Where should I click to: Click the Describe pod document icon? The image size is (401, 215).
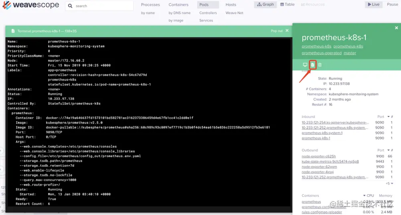pos(312,65)
